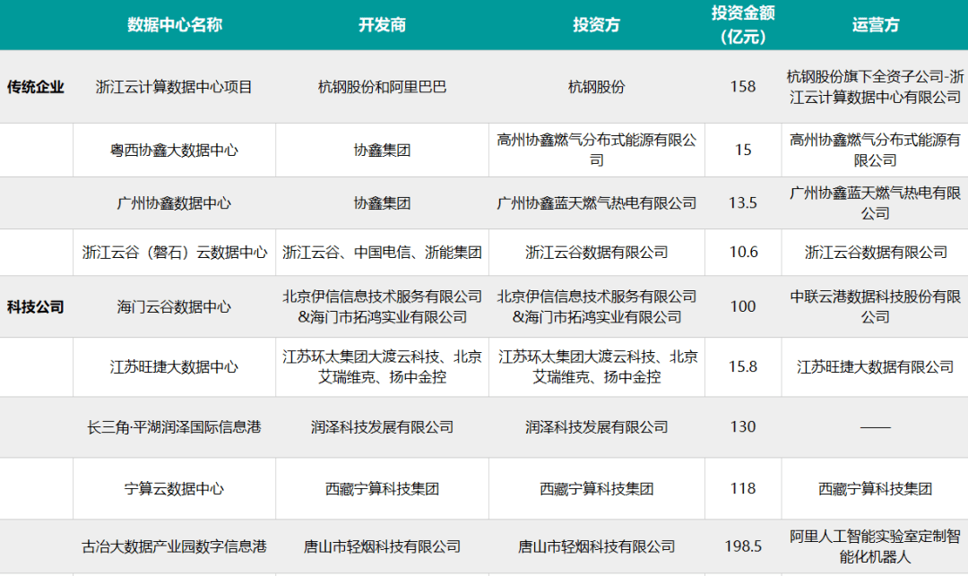Click the 运营方 column header
Viewport: 968px width, 576px height.
876,25
